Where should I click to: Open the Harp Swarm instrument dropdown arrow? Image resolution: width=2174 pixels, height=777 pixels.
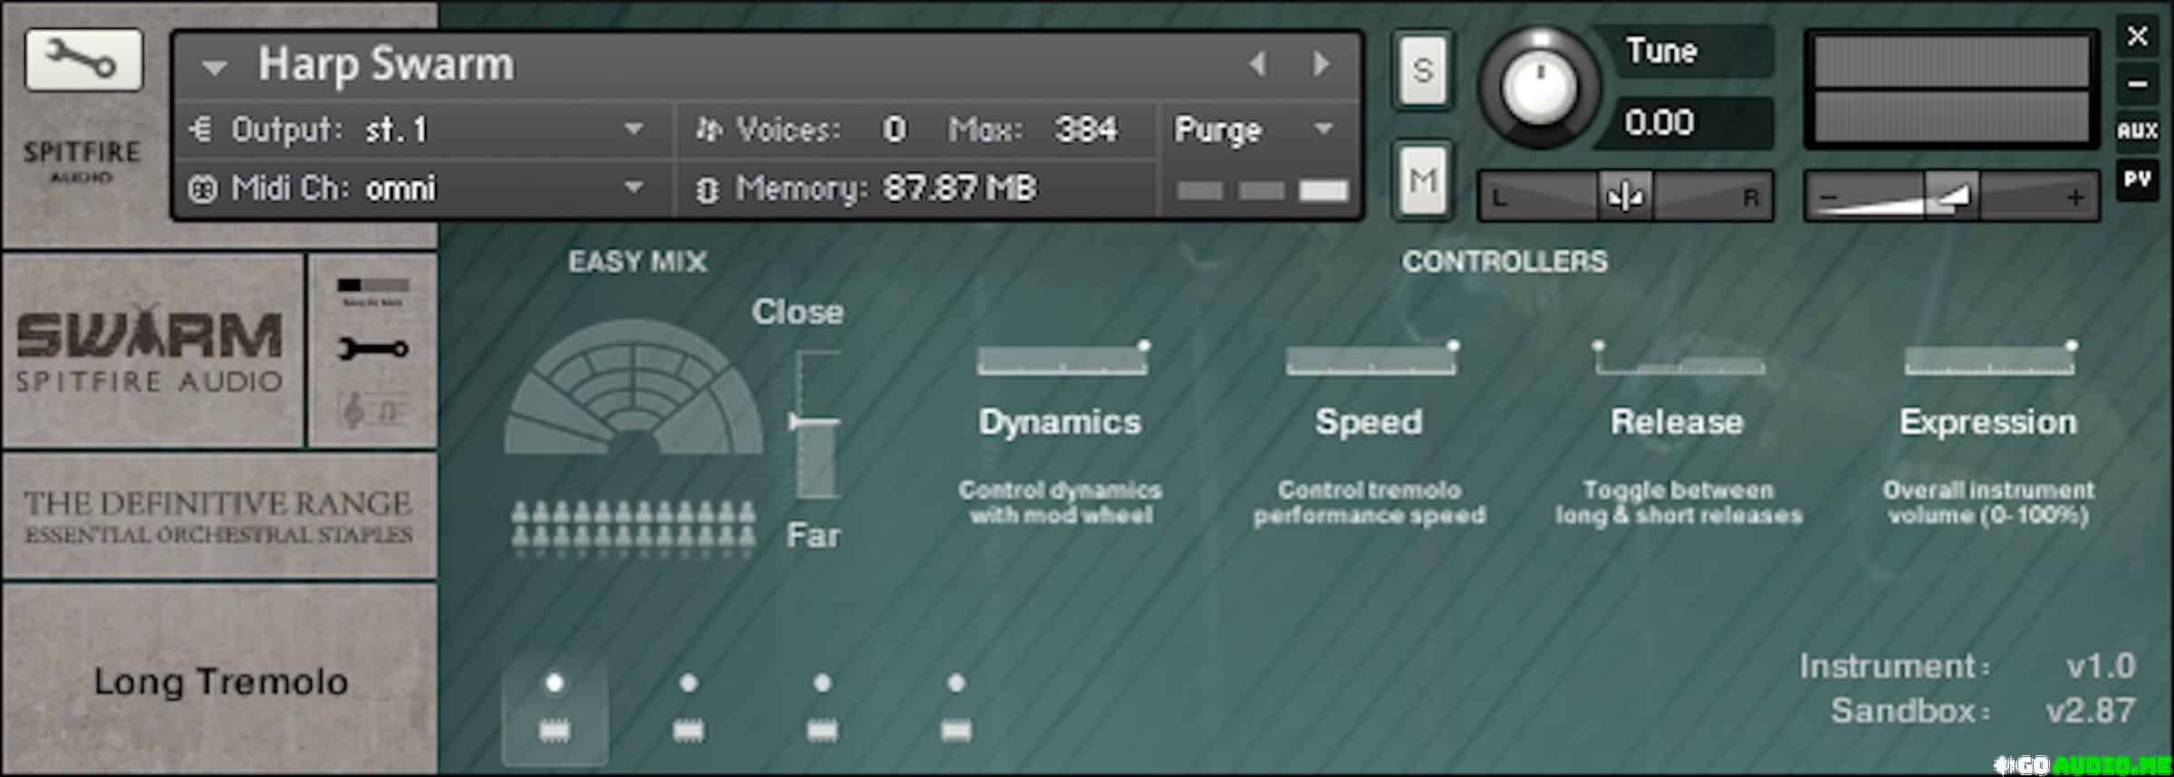point(214,67)
